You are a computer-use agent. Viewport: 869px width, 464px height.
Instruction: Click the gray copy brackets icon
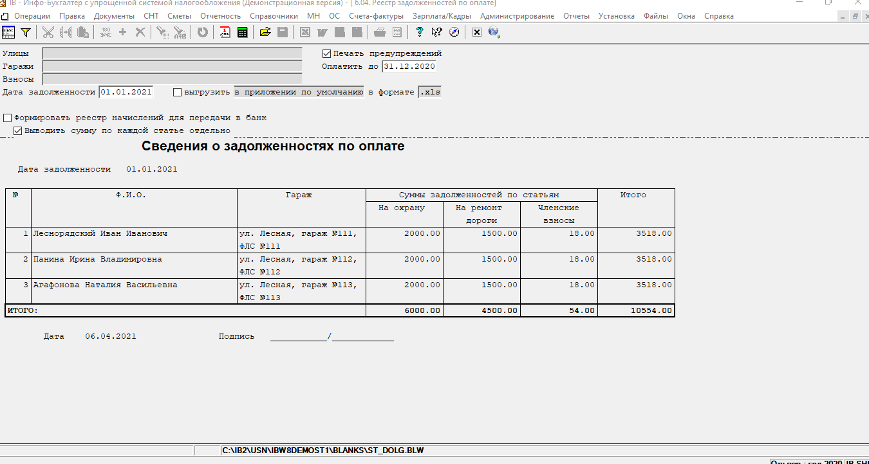point(66,31)
